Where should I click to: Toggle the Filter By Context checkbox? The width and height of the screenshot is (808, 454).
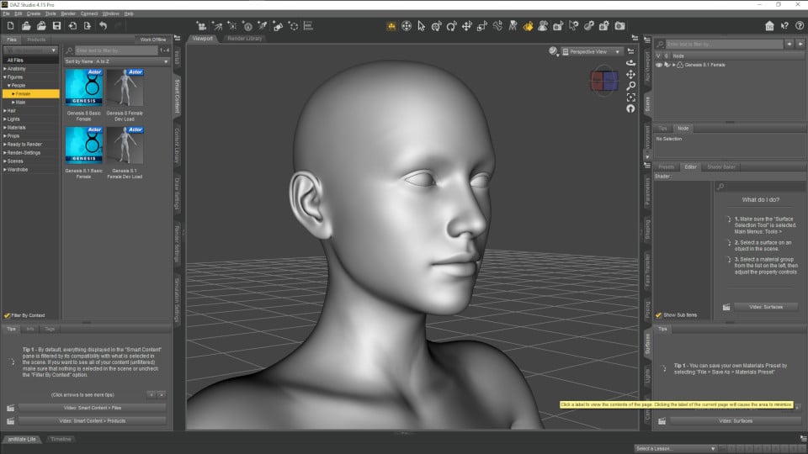pyautogui.click(x=7, y=315)
